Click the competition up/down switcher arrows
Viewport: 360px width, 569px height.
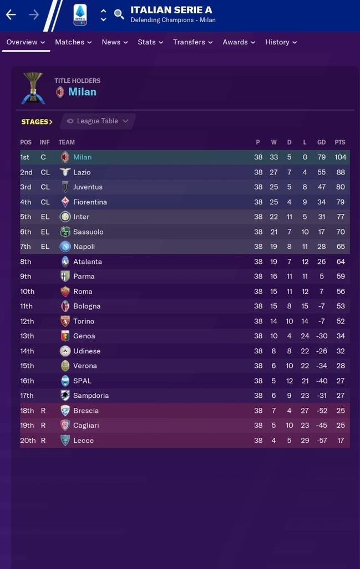pyautogui.click(x=103, y=14)
